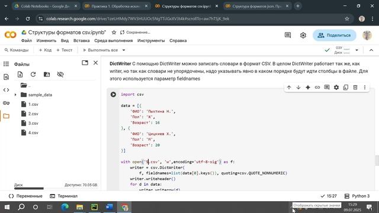The image size is (379, 213).
Task: Upload file to session storage icon
Action: click(x=20, y=75)
